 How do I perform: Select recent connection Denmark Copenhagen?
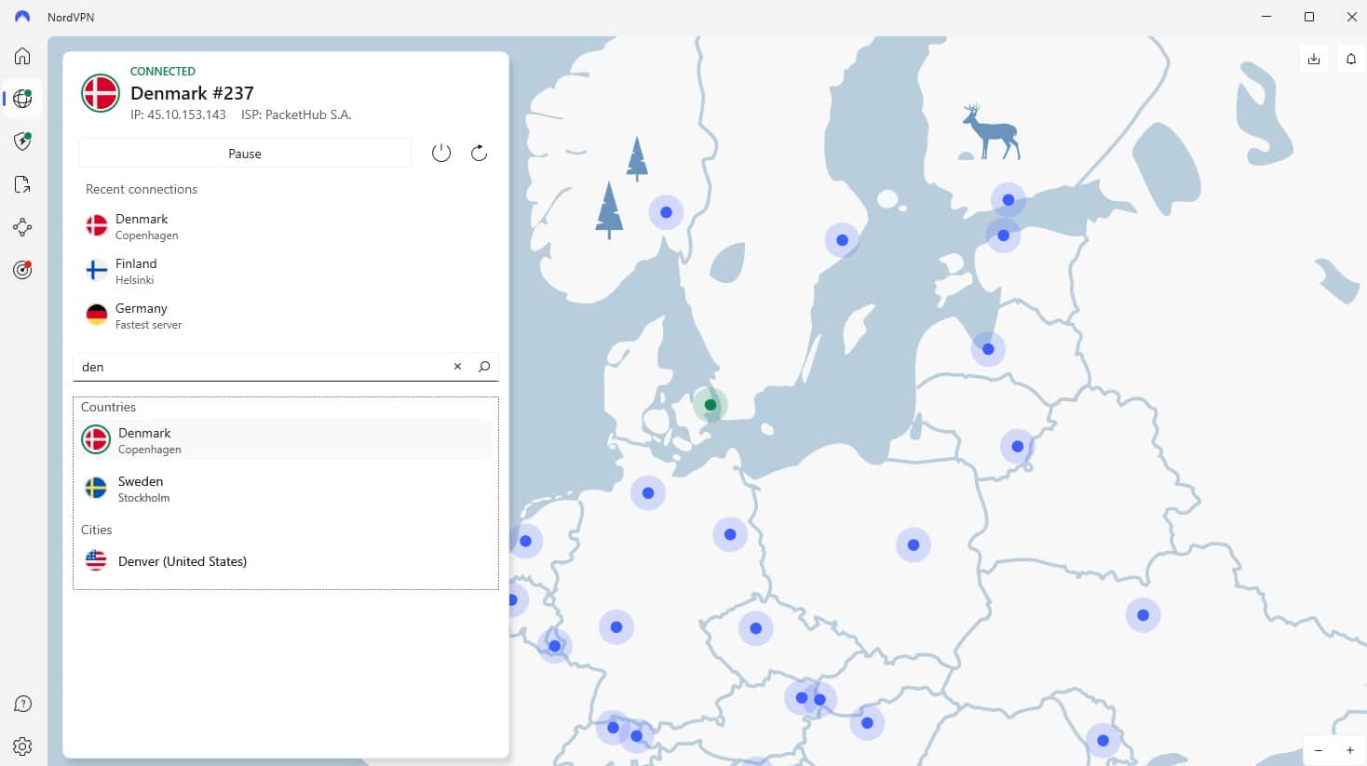click(x=286, y=226)
